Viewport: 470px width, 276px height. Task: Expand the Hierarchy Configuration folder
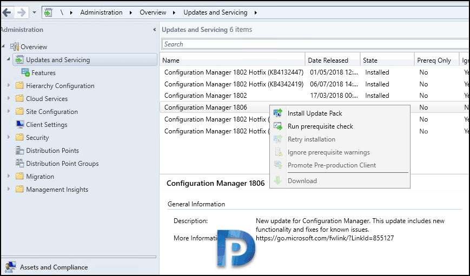(x=9, y=85)
